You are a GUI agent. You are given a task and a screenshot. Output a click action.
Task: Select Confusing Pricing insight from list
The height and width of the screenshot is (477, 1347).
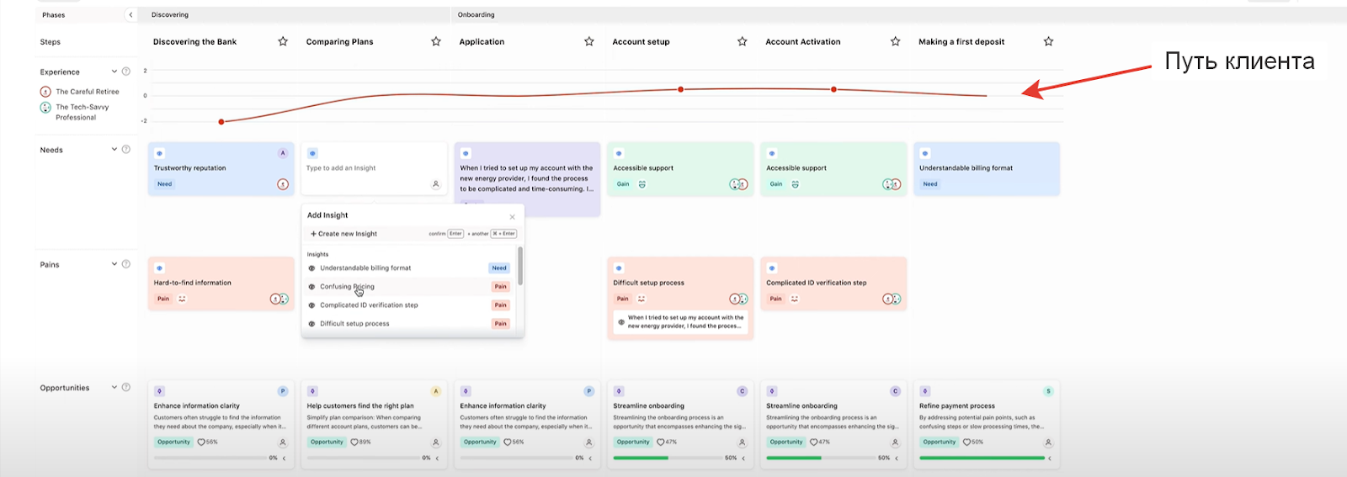[347, 287]
